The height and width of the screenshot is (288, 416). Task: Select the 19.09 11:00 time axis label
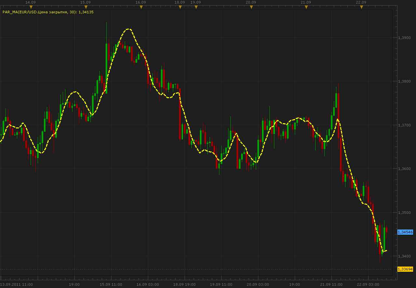pyautogui.click(x=221, y=284)
